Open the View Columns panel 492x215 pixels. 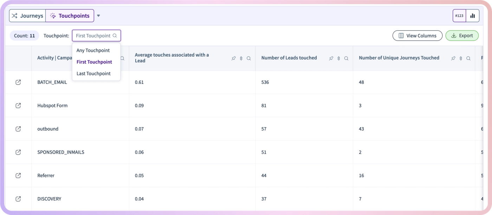(x=417, y=36)
